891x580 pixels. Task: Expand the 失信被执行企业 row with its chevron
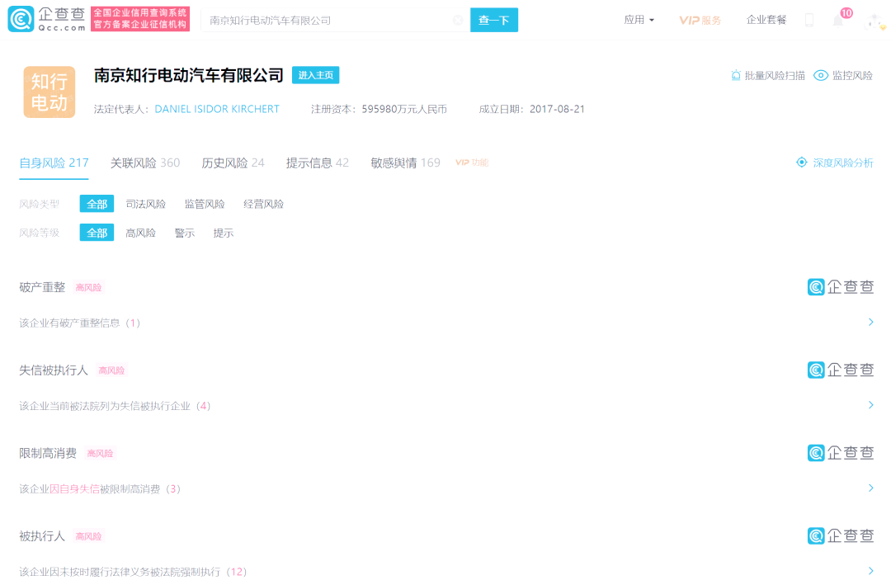click(870, 405)
